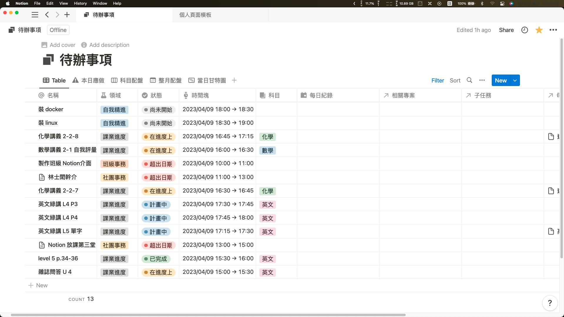This screenshot has width=564, height=317.
Task: Open 狀態 column header options
Action: click(156, 95)
